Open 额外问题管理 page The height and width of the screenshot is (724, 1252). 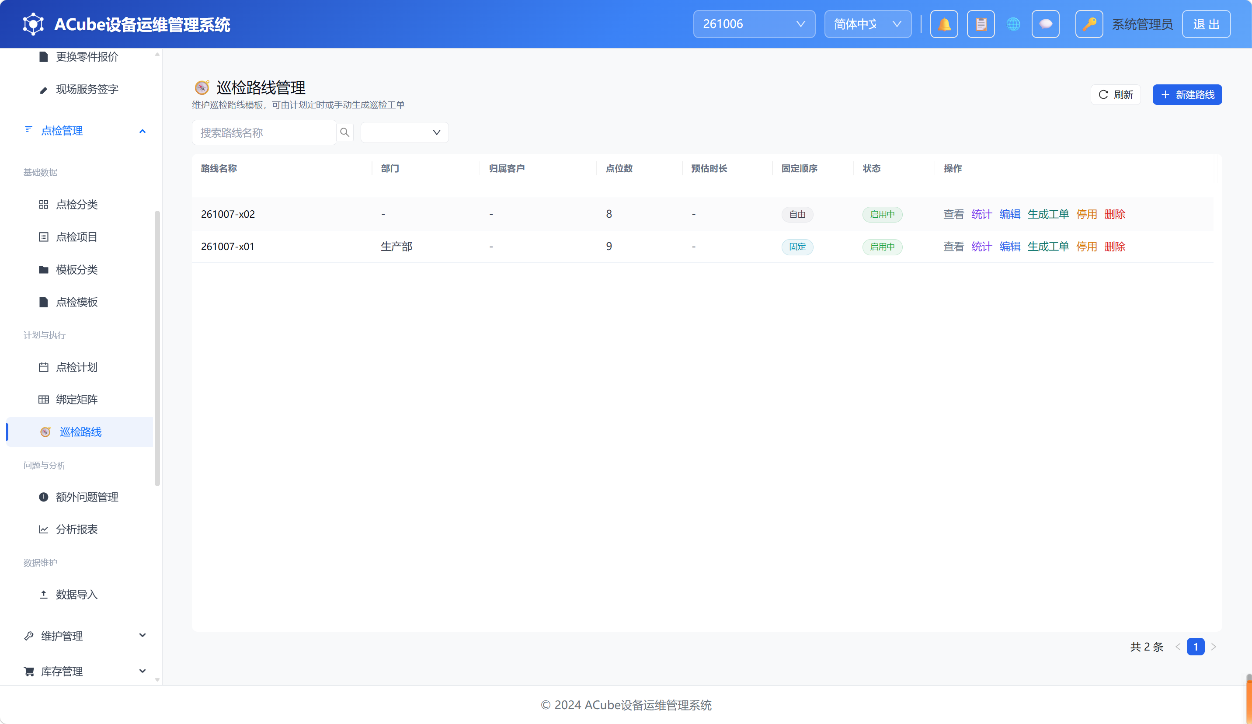[80, 497]
